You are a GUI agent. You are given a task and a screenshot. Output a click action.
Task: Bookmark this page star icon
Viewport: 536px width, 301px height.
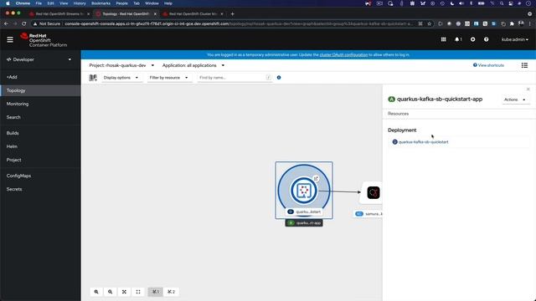(430, 24)
